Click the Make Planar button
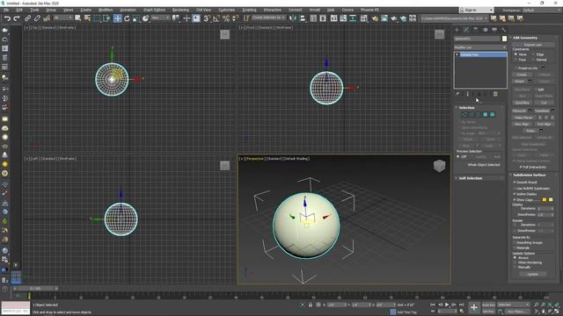 pyautogui.click(x=523, y=118)
